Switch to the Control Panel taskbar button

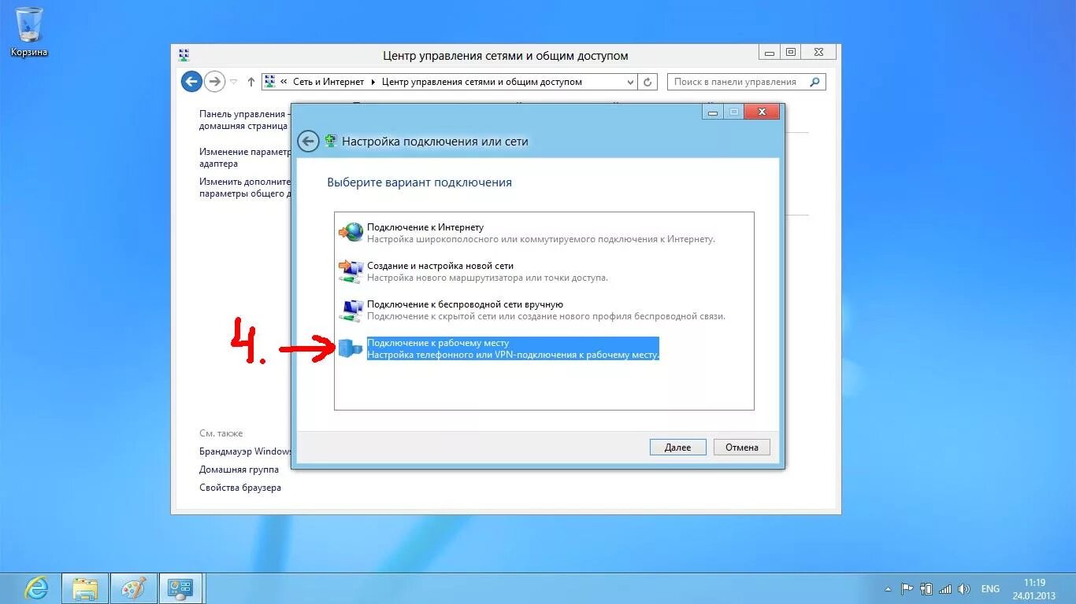tap(181, 588)
